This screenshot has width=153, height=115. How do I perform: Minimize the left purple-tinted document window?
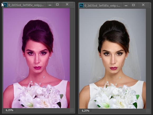tap(50, 4)
